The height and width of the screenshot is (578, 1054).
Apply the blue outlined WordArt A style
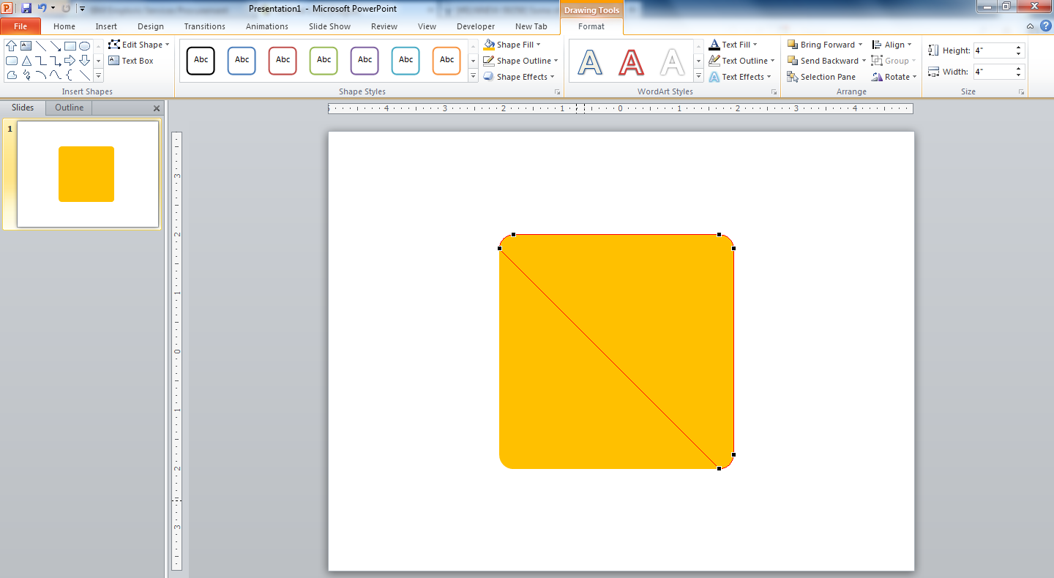point(590,61)
